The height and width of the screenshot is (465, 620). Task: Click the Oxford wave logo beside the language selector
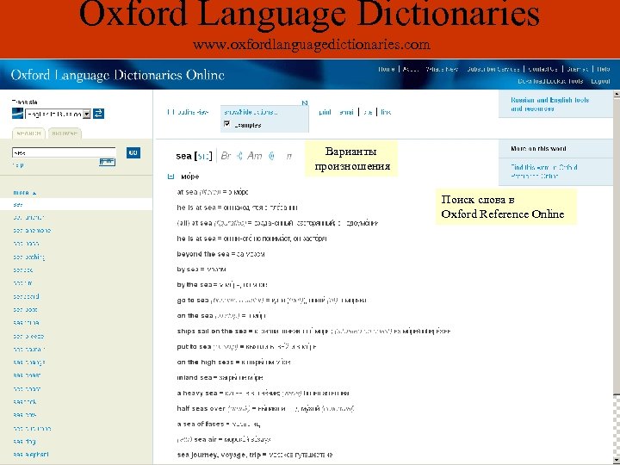click(18, 114)
